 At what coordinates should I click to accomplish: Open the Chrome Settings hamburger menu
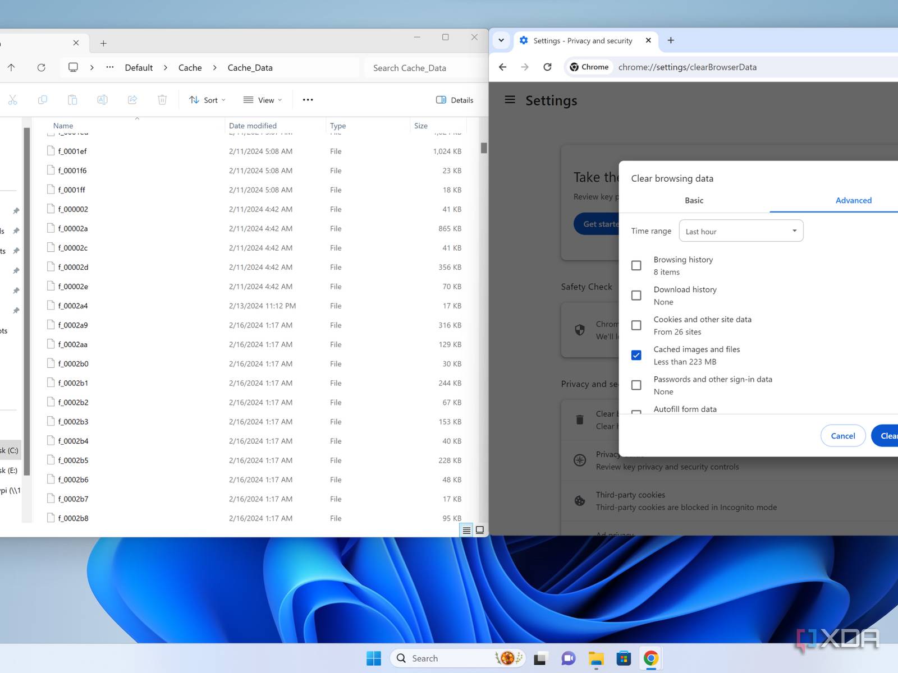(x=510, y=100)
